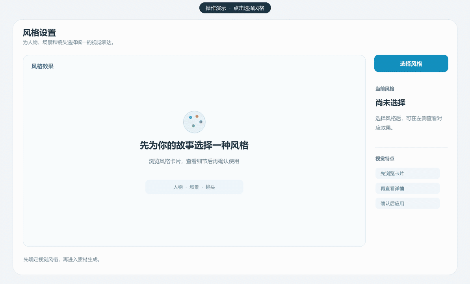Click the palette icon in the empty state
470x284 pixels.
click(194, 122)
